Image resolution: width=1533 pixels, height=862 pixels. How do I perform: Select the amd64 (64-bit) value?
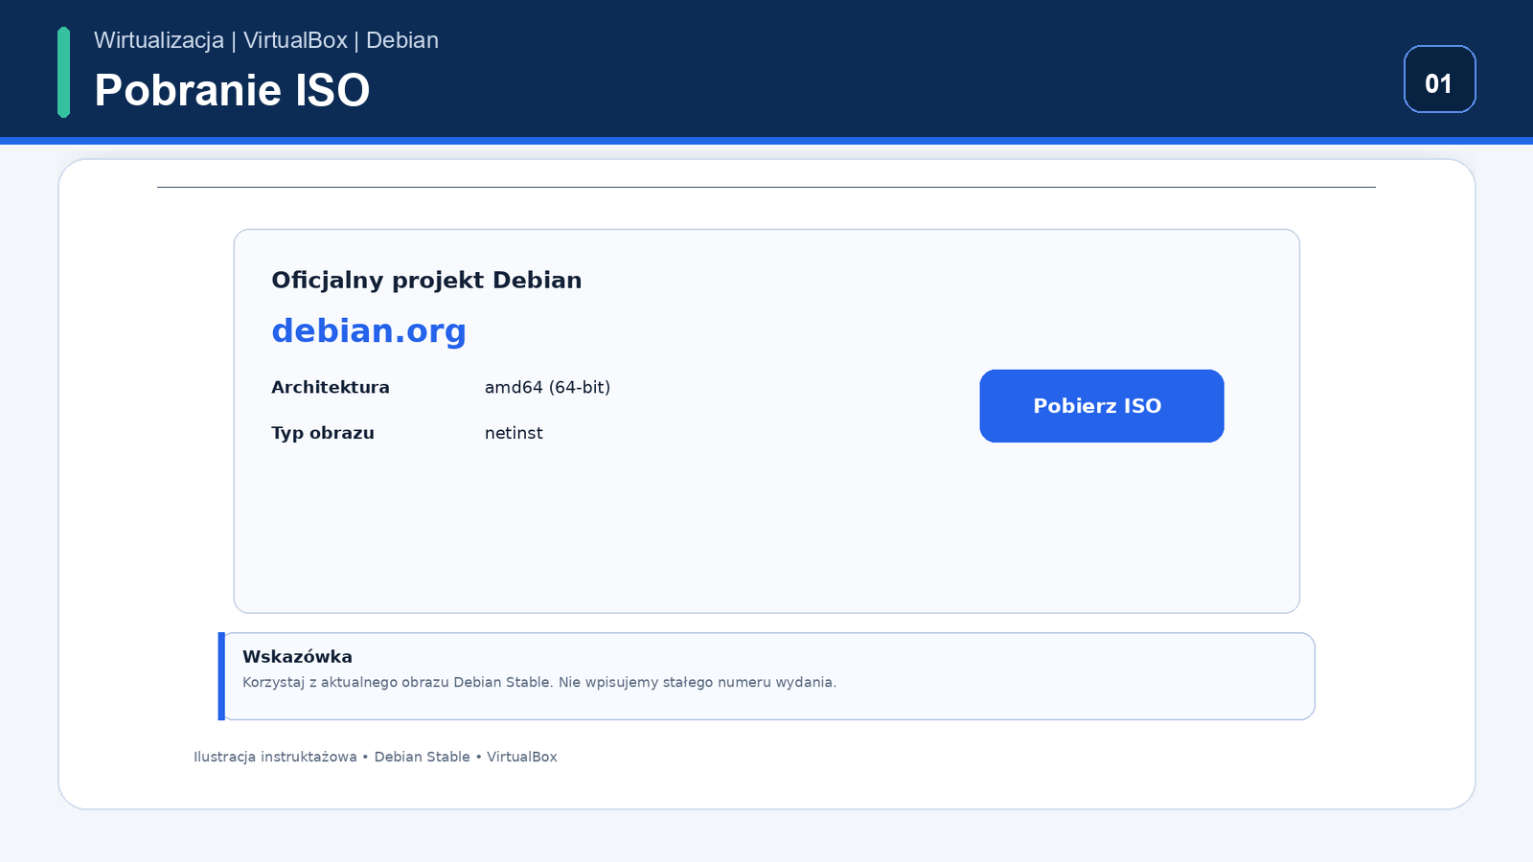(x=547, y=387)
